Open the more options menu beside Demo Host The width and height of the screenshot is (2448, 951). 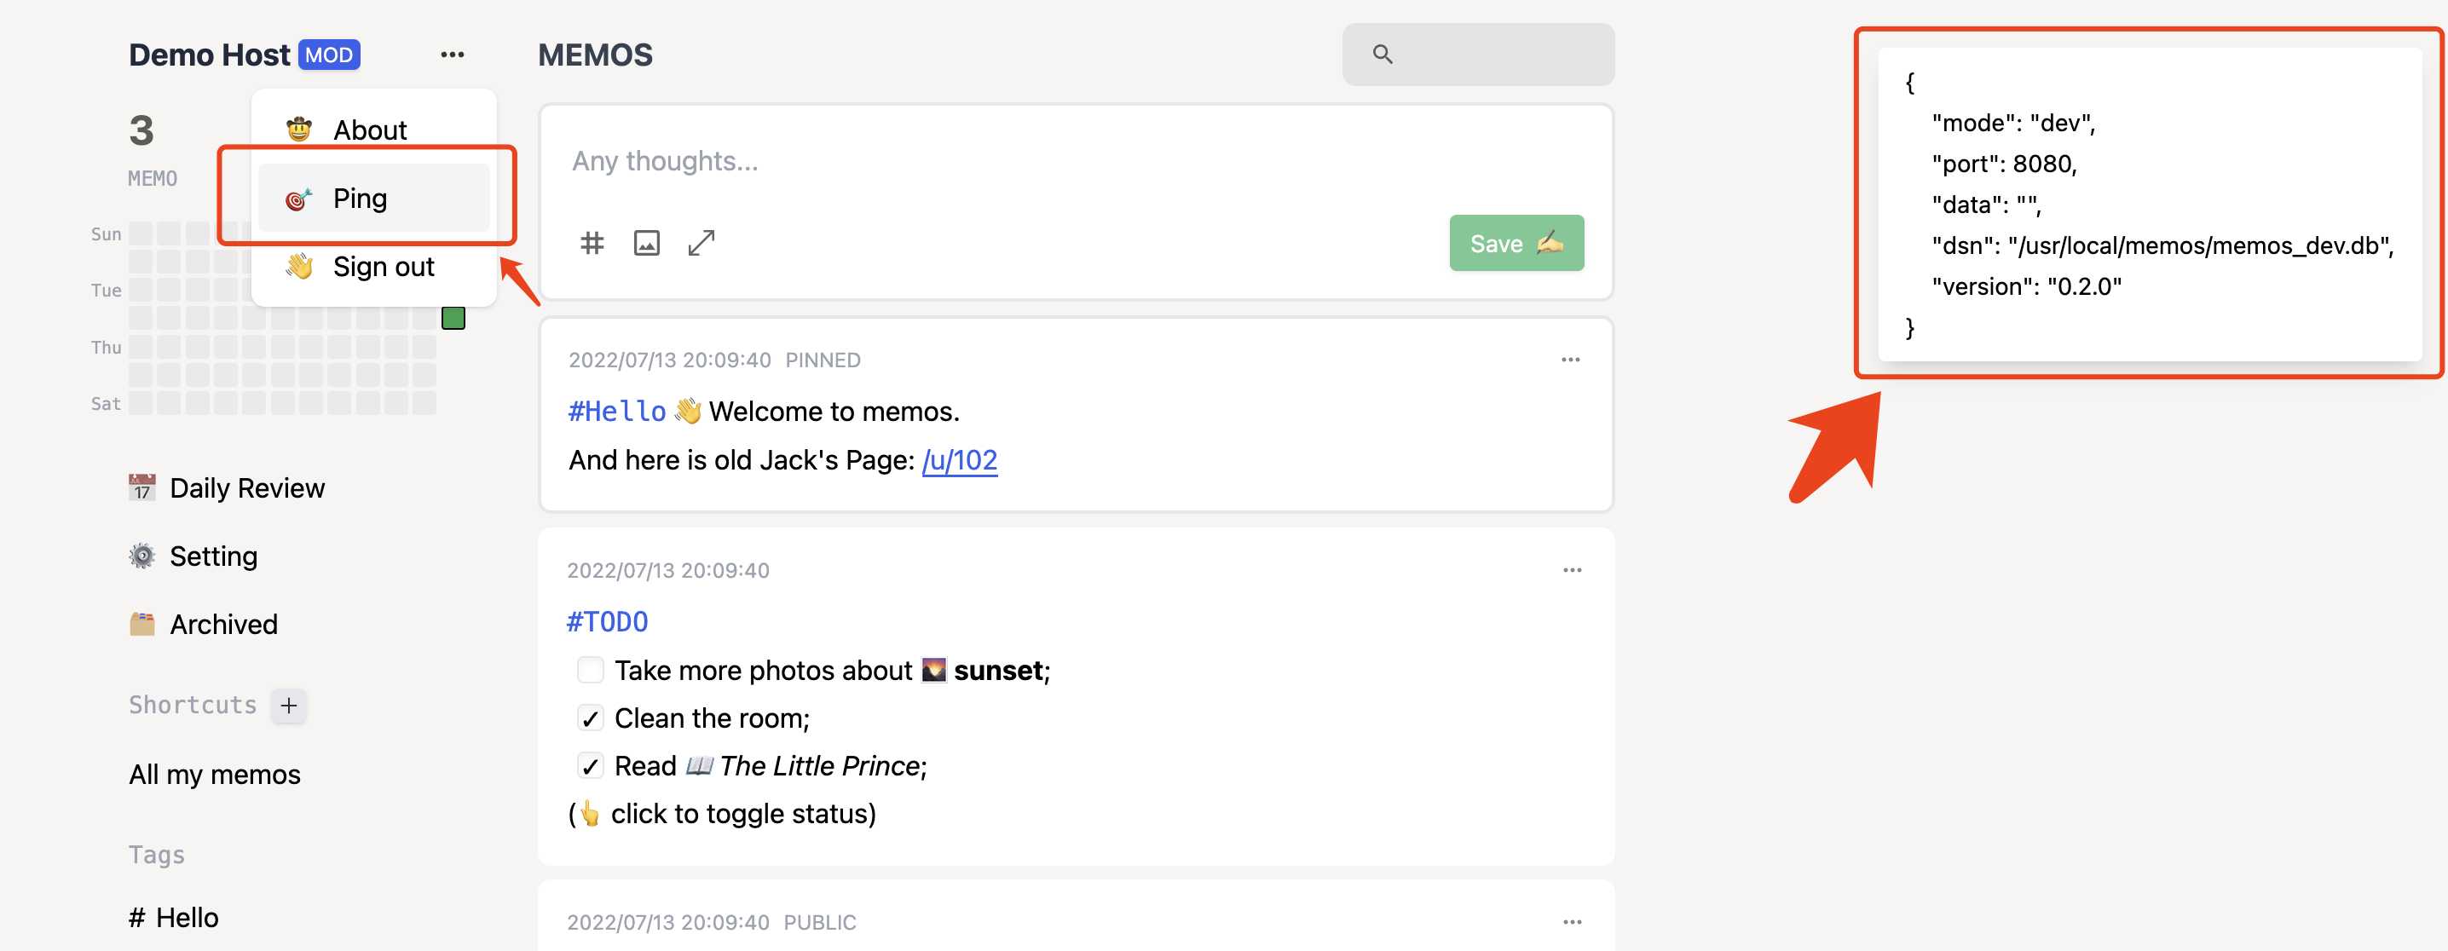click(453, 55)
